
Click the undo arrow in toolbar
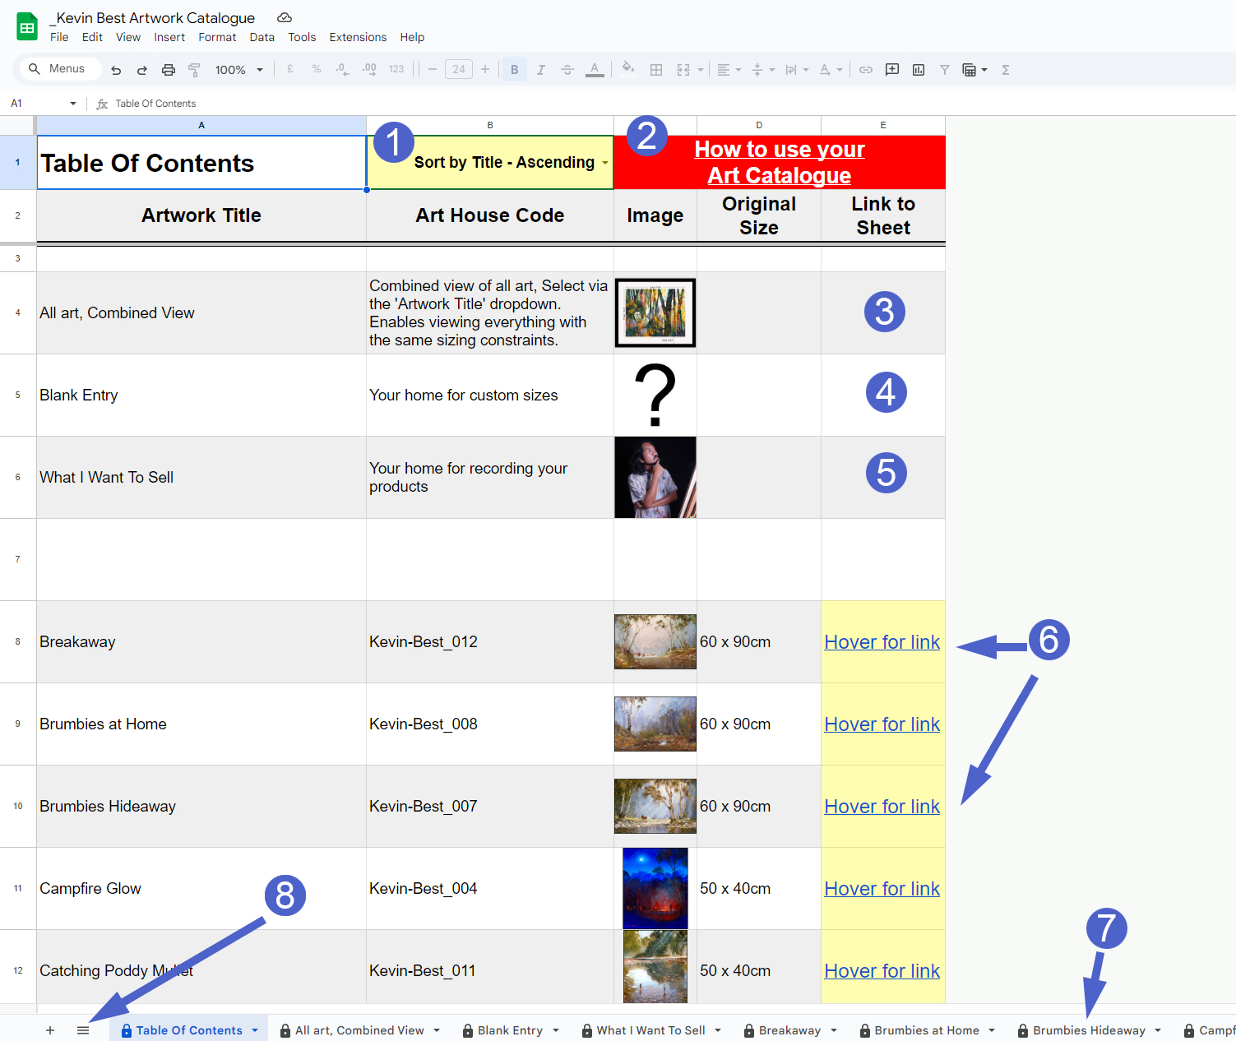pos(116,70)
